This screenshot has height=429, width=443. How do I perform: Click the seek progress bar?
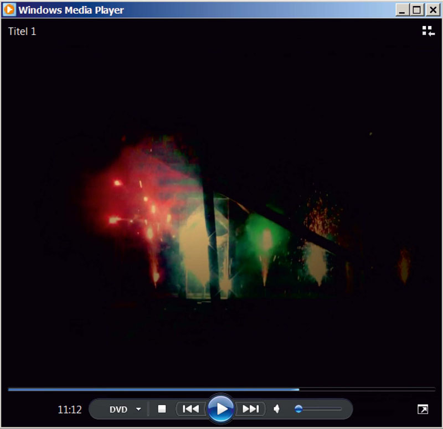click(x=221, y=390)
